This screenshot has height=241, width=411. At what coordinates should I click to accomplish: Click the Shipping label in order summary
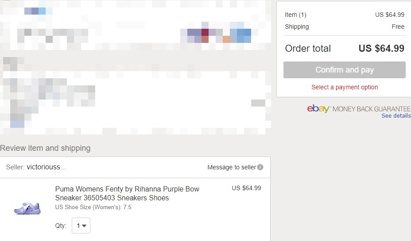pyautogui.click(x=297, y=27)
